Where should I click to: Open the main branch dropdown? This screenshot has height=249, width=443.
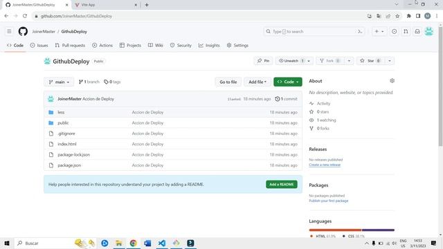tap(59, 82)
